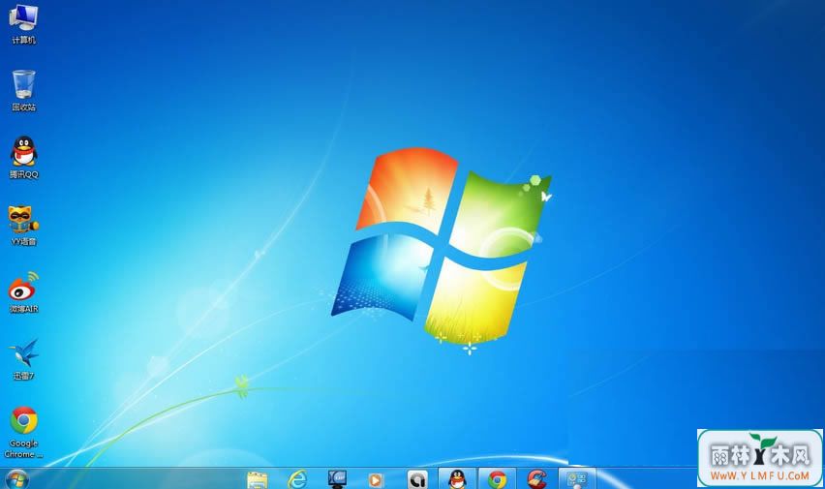This screenshot has height=489, width=825.
Task: Select the Google Chrome desktop icon
Action: 23,432
